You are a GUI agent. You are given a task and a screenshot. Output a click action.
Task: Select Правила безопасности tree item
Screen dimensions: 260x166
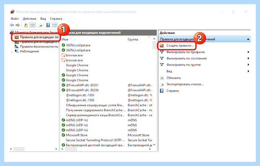(39, 47)
